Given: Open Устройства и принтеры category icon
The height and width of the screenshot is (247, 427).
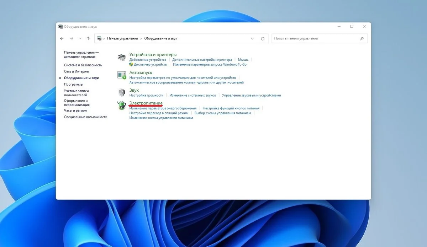Looking at the screenshot, I should tap(122, 58).
